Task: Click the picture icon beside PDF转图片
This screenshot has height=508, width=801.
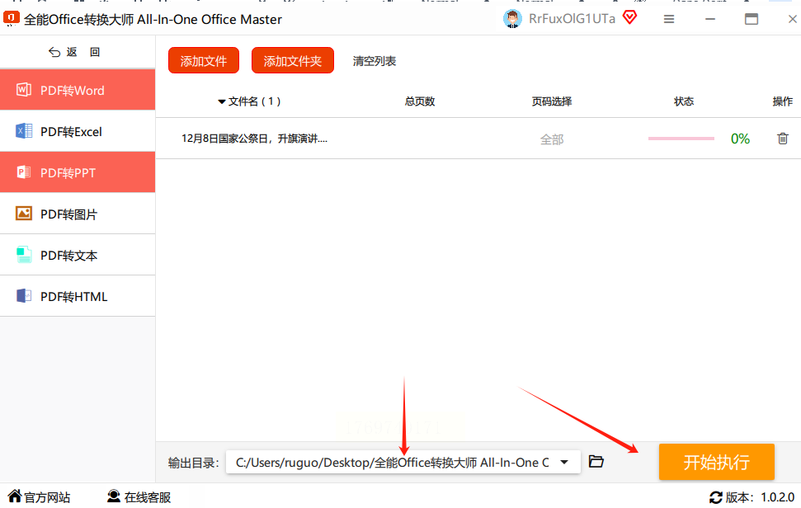Action: click(x=23, y=214)
